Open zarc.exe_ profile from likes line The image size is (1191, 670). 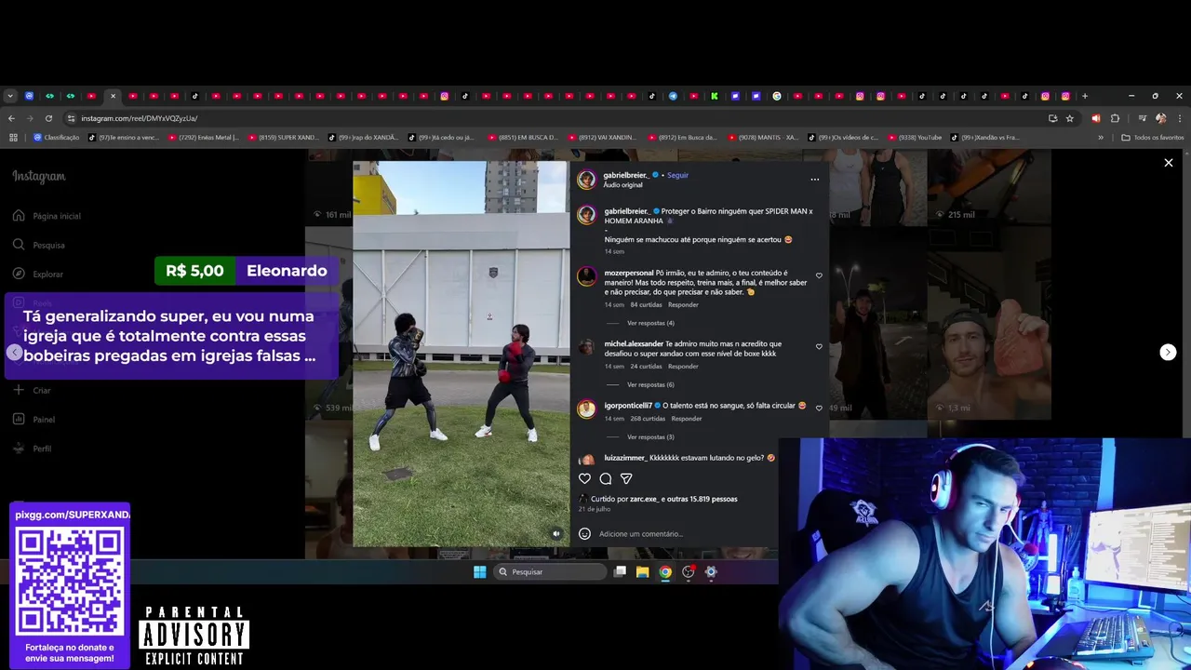tap(644, 499)
